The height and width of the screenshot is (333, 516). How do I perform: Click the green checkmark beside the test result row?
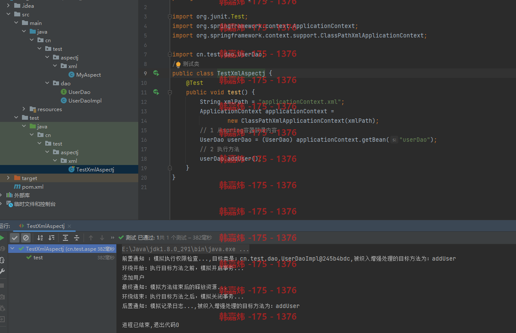29,257
